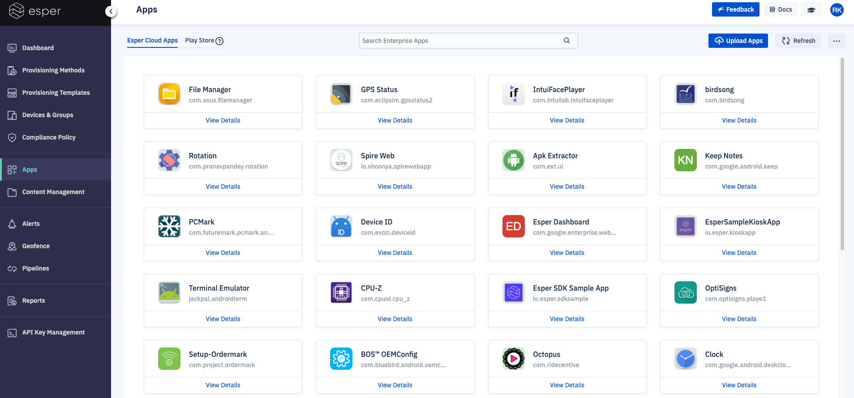Click the Refresh button

coord(798,41)
